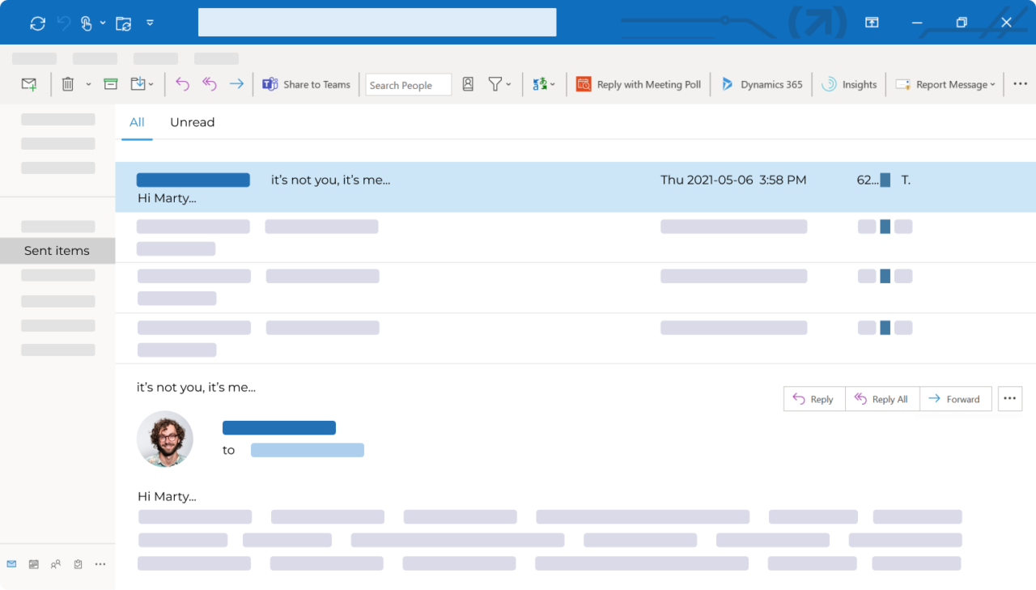
Task: Delete the selected email
Action: point(66,83)
